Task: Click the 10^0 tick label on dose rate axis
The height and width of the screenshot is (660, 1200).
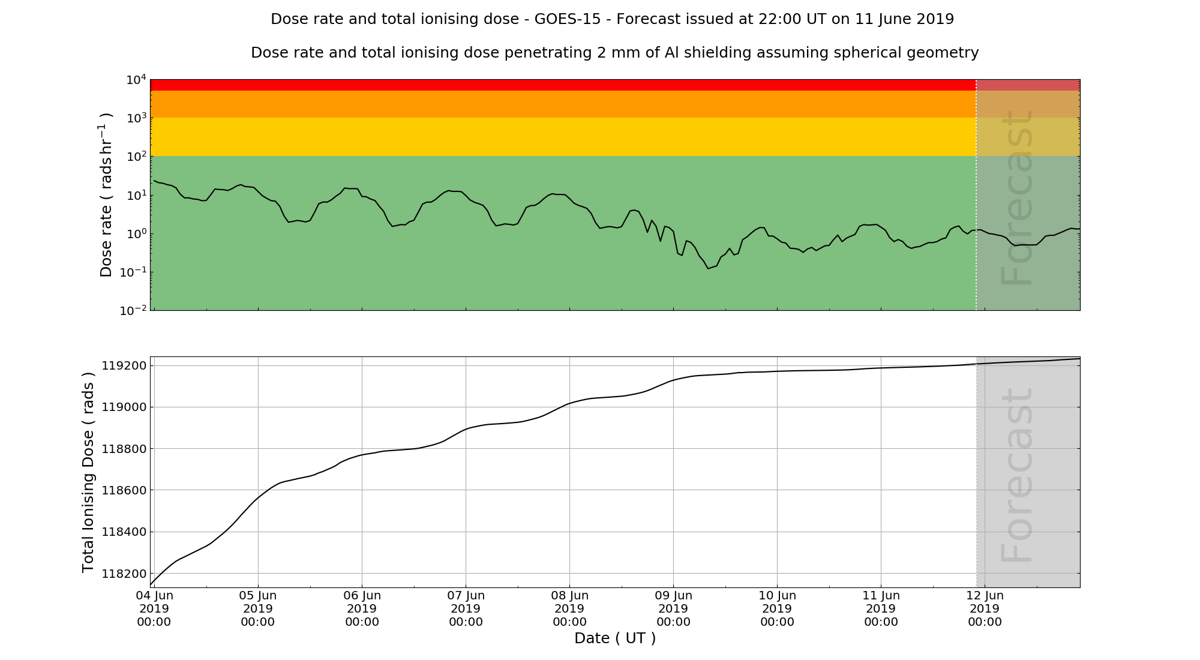Action: (136, 234)
